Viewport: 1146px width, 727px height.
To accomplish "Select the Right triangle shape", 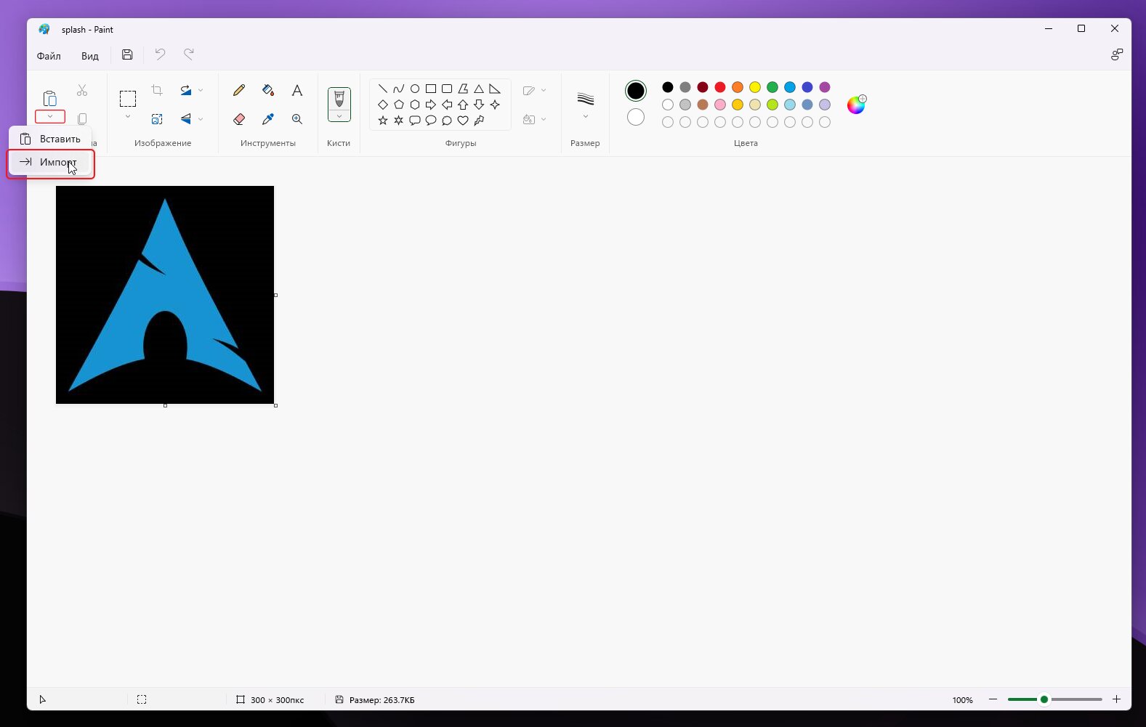I will point(495,89).
